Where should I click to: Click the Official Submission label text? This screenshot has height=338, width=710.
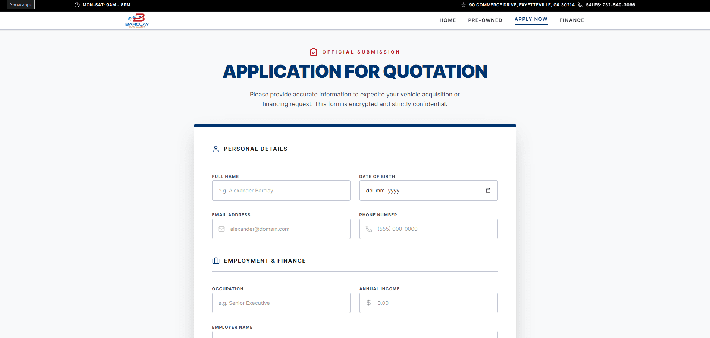(x=361, y=52)
